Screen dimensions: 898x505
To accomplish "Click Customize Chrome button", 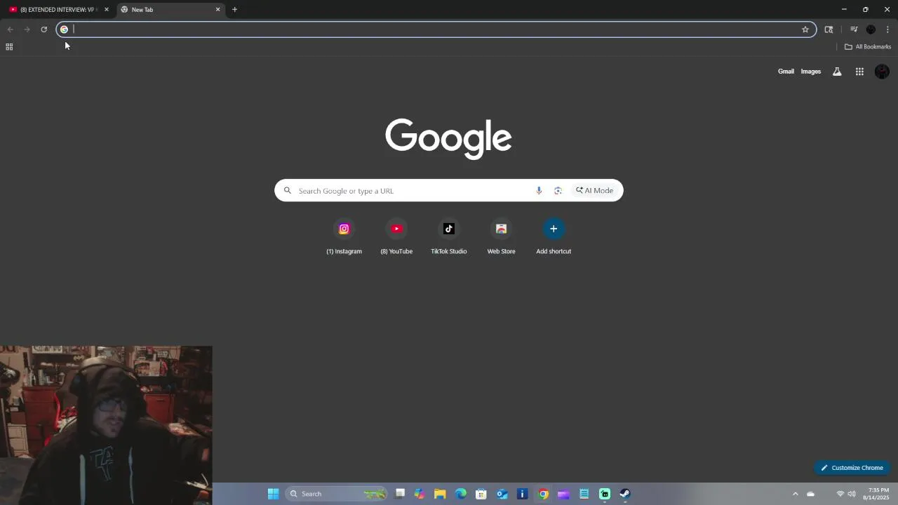I will pyautogui.click(x=852, y=468).
